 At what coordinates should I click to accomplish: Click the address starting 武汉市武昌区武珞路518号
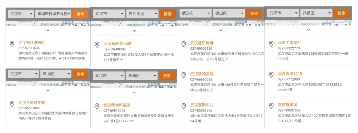point(313,56)
